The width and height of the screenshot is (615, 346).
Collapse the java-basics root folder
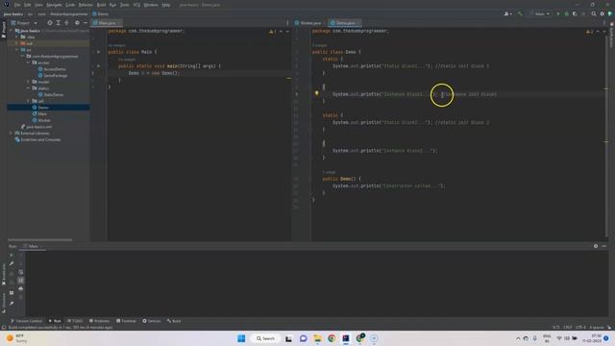(12, 31)
